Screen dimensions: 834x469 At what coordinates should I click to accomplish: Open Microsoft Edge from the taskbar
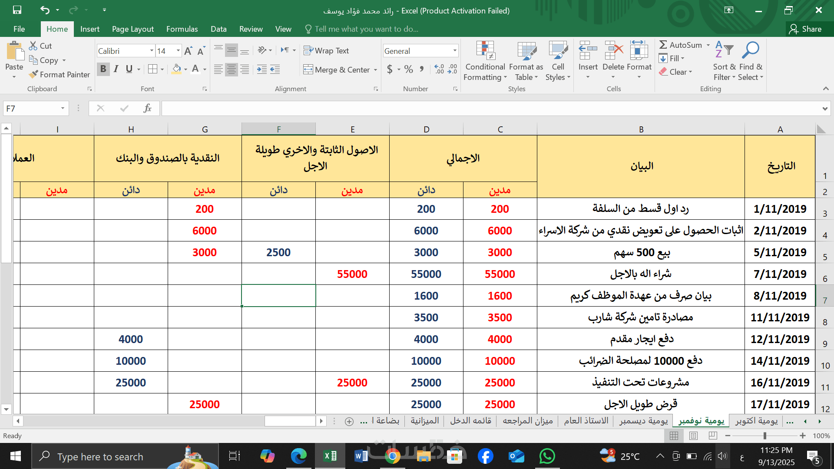pos(298,456)
